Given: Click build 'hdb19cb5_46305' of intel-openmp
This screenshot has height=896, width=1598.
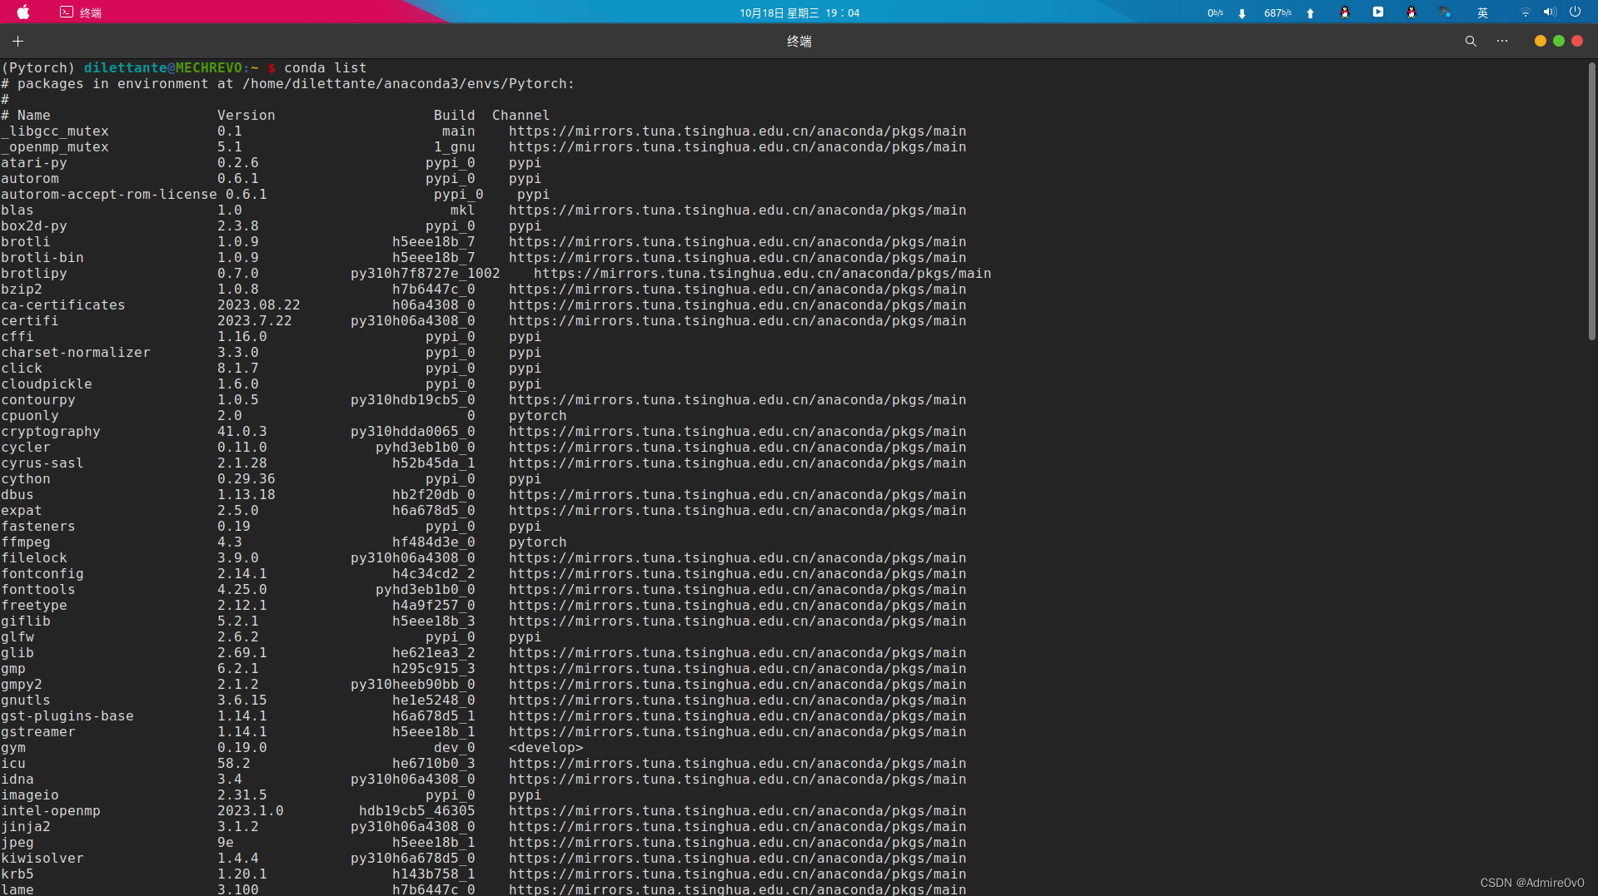Looking at the screenshot, I should (416, 811).
